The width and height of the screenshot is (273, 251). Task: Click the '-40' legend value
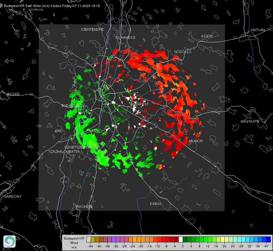(99, 246)
